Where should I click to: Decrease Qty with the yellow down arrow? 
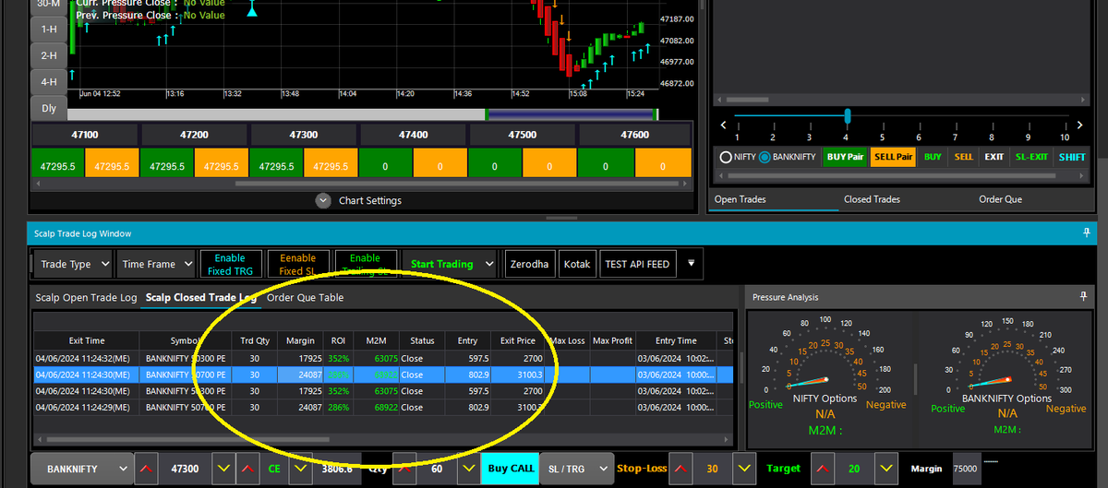coord(467,469)
